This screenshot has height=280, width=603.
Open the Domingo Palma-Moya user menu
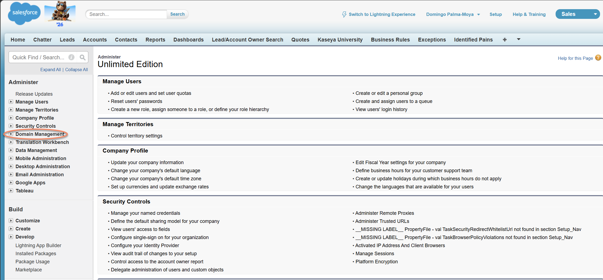click(x=453, y=14)
